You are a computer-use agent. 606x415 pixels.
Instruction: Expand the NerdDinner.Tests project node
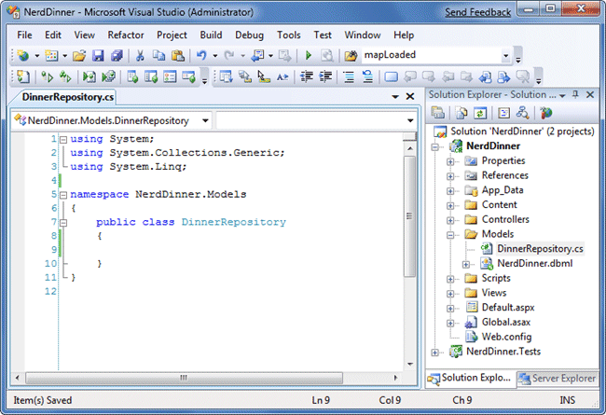pyautogui.click(x=434, y=353)
